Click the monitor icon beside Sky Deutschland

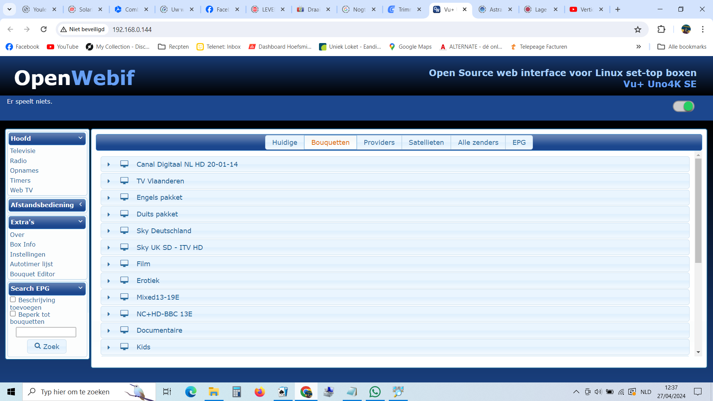(124, 231)
